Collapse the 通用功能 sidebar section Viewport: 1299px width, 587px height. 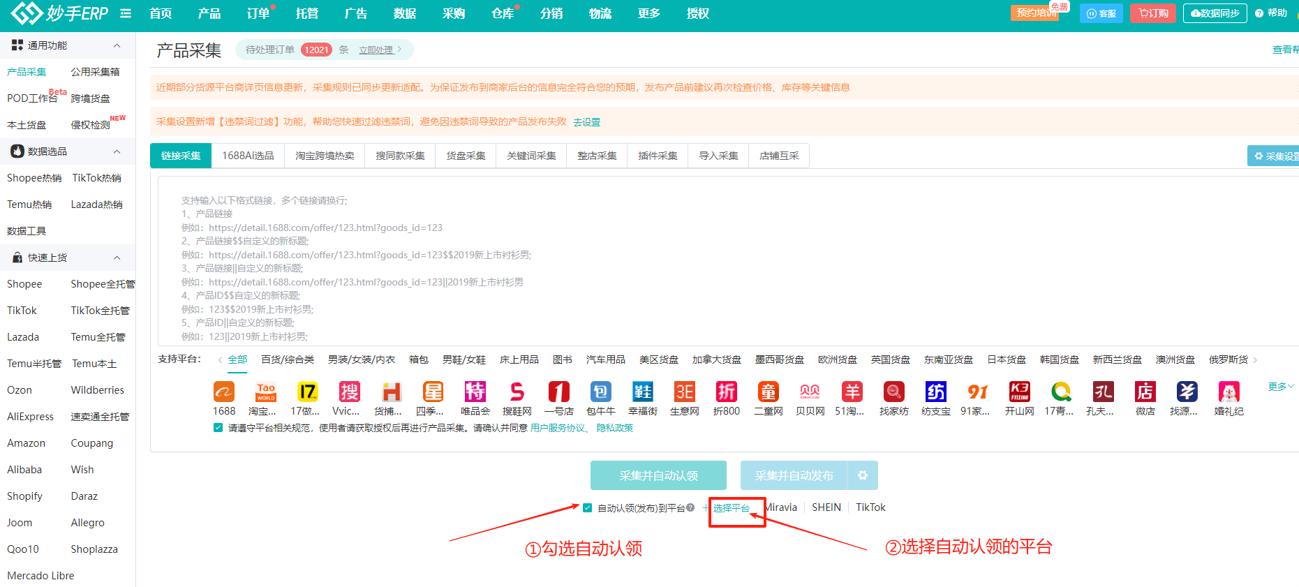117,45
